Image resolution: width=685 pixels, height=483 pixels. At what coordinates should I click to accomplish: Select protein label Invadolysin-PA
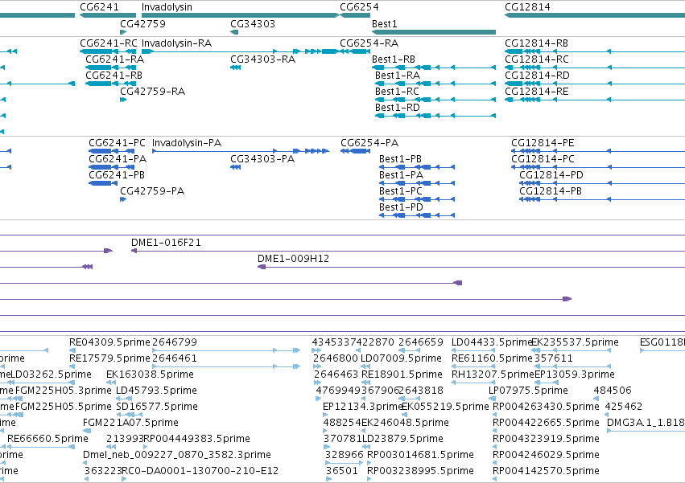point(187,143)
